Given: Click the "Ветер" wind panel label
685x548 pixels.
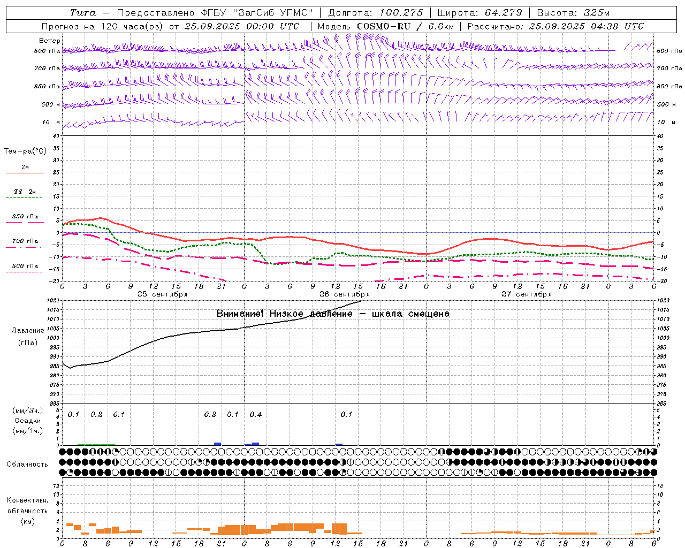Looking at the screenshot, I should pos(50,41).
